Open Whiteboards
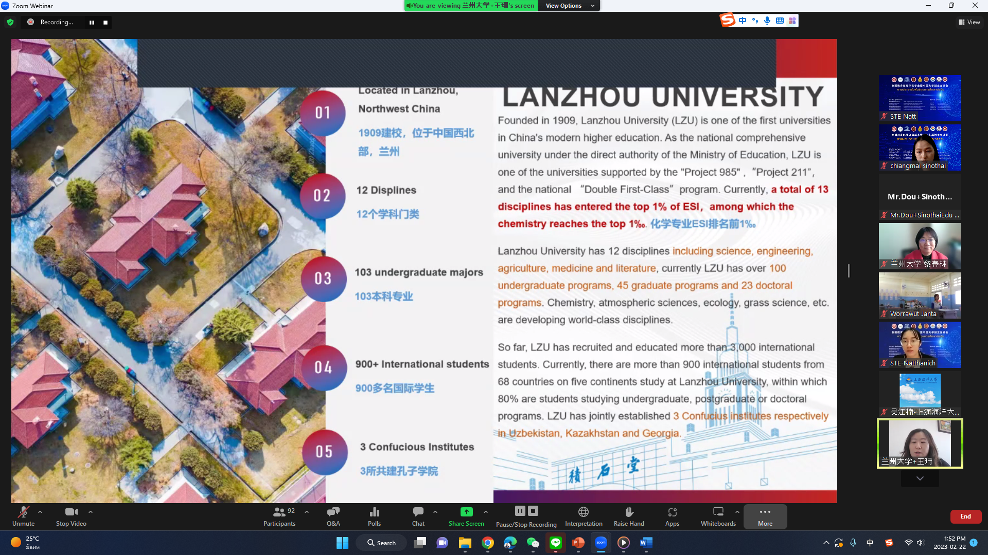This screenshot has height=555, width=988. pyautogui.click(x=718, y=516)
